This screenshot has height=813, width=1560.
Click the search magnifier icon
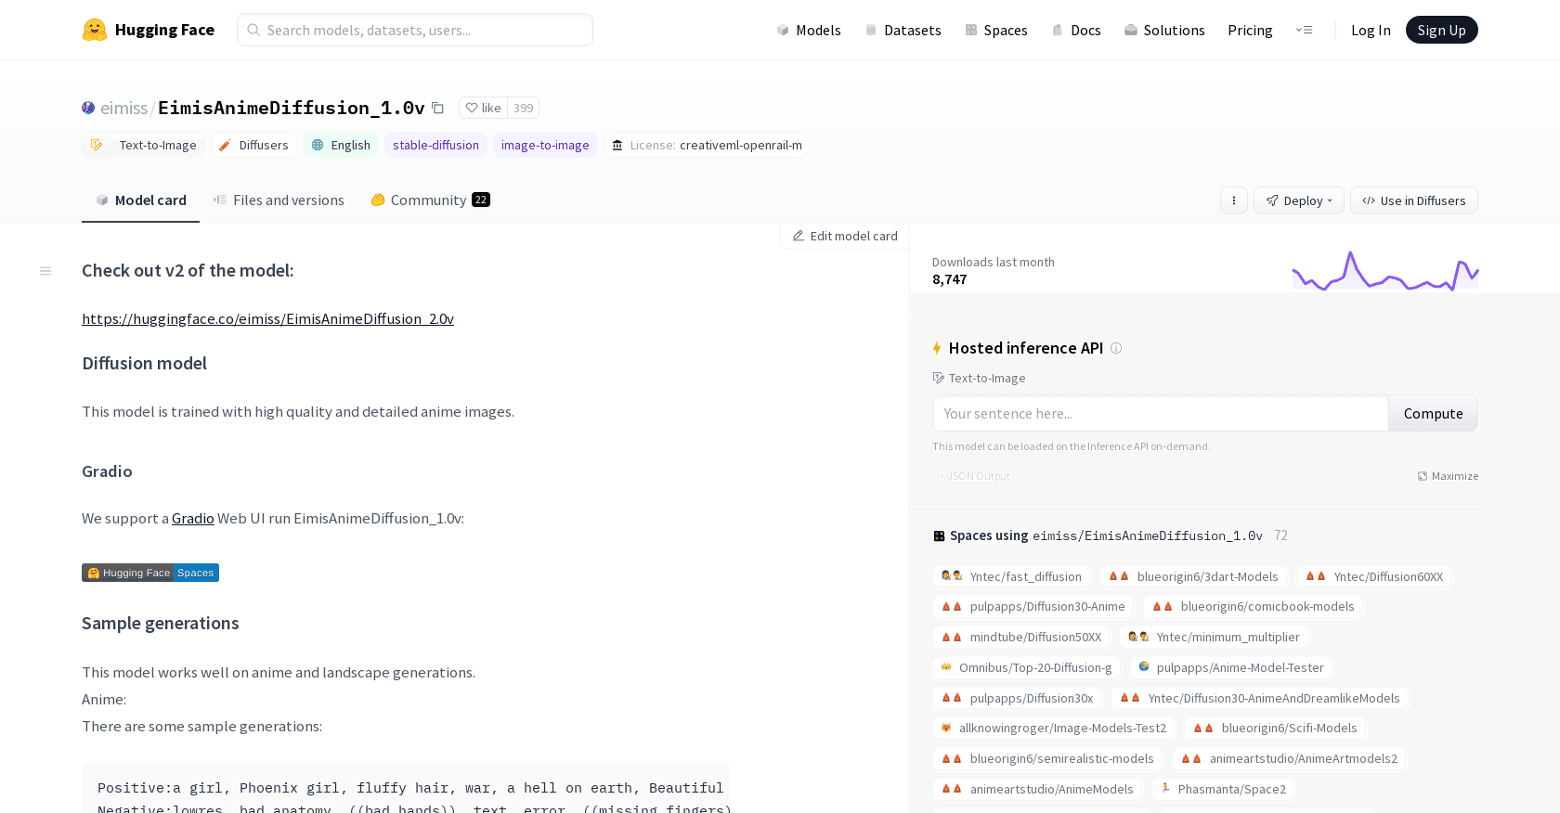253,30
